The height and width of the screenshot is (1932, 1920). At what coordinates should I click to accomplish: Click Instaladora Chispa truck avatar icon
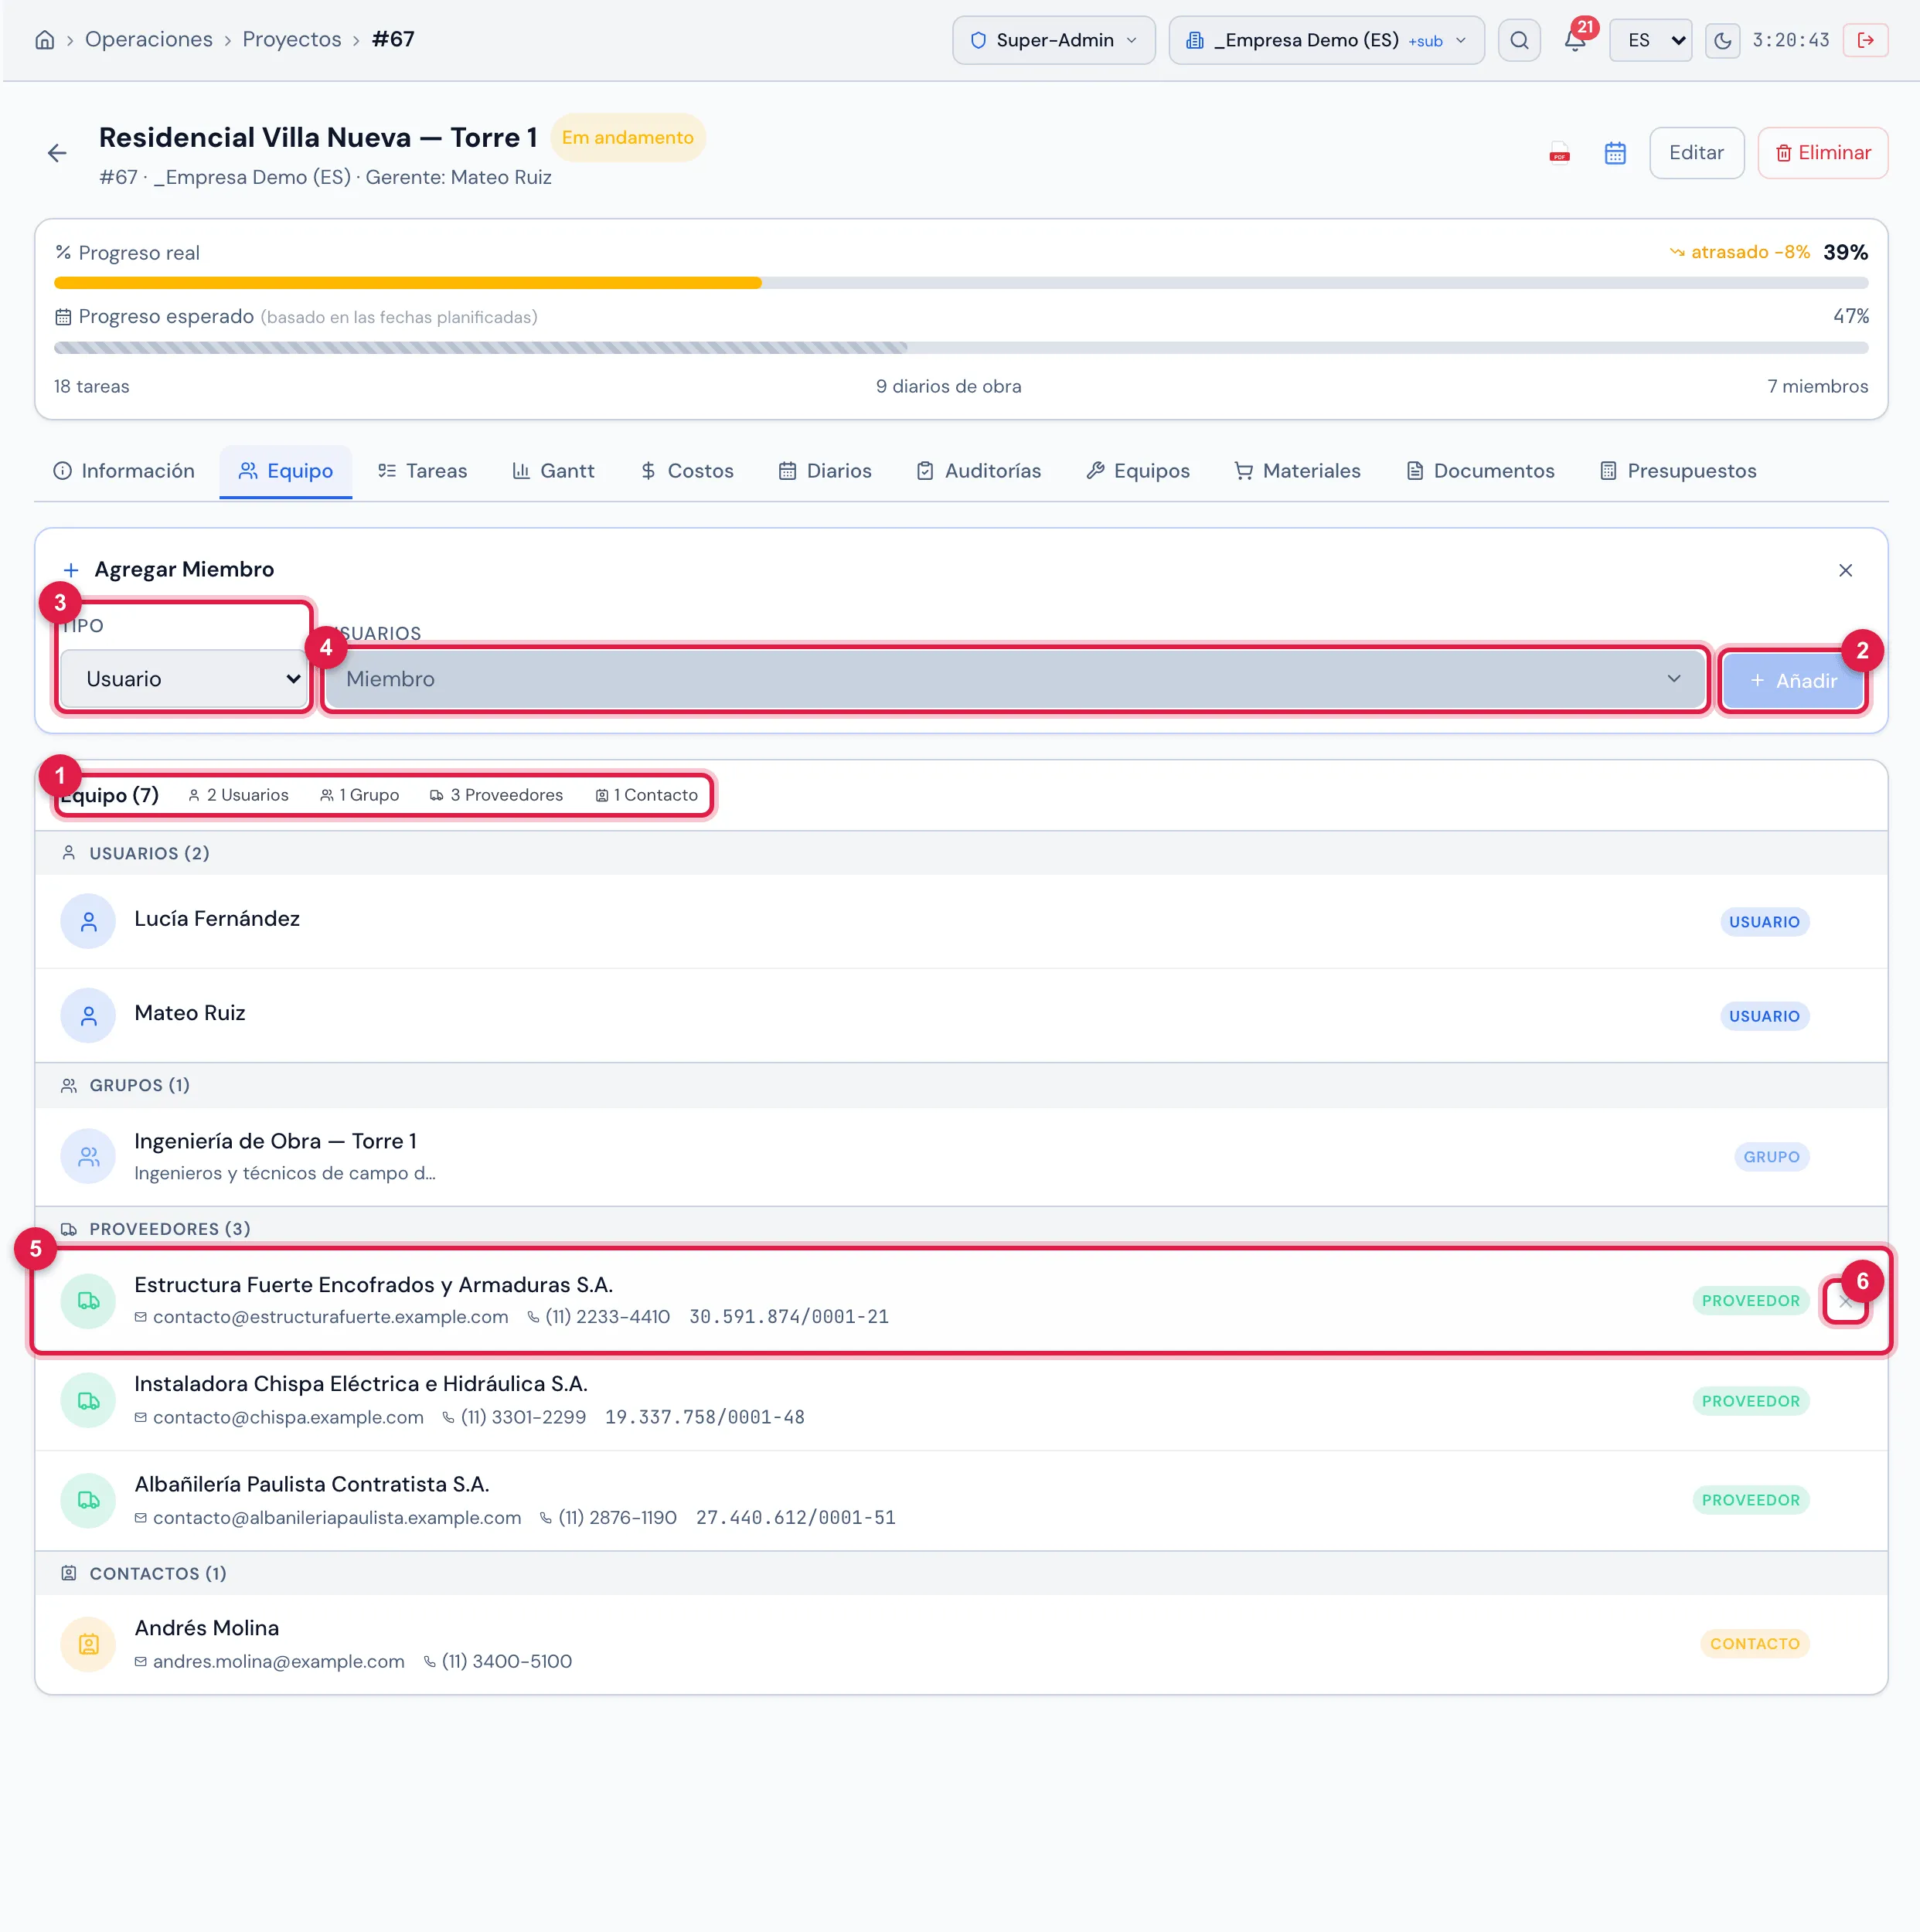click(x=88, y=1401)
